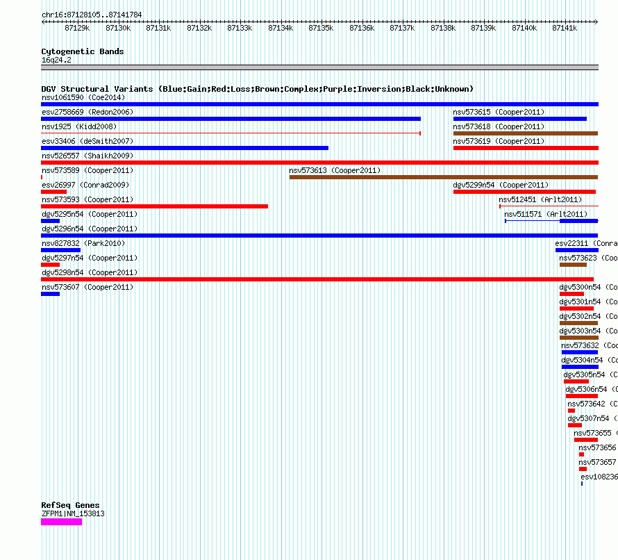
Task: Click the nsv827832 (Park2010) label
Action: (83, 243)
